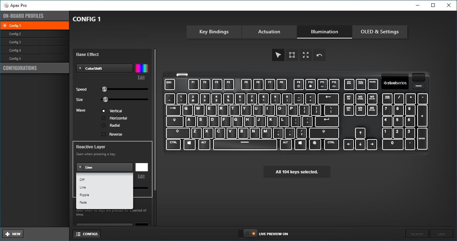
Task: Select Config 2 profile
Action: click(34, 34)
